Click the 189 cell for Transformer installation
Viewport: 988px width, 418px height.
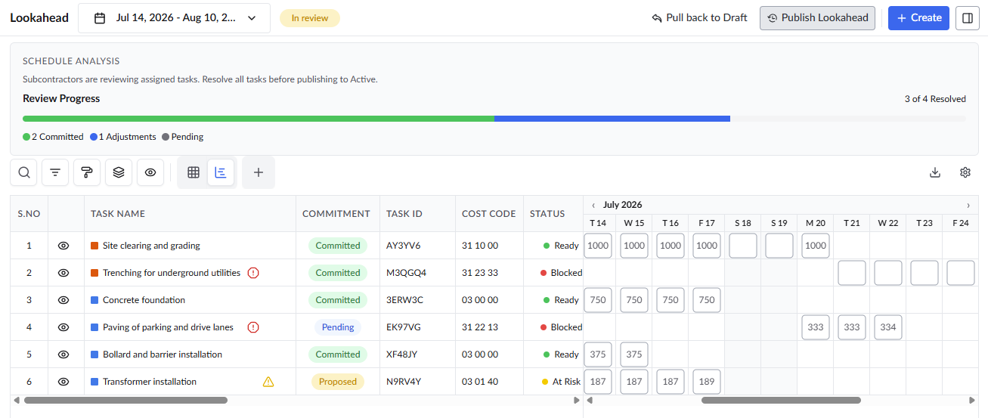(707, 382)
